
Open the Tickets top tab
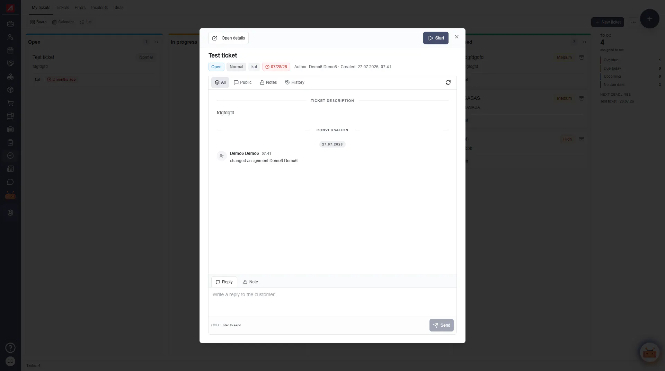62,8
